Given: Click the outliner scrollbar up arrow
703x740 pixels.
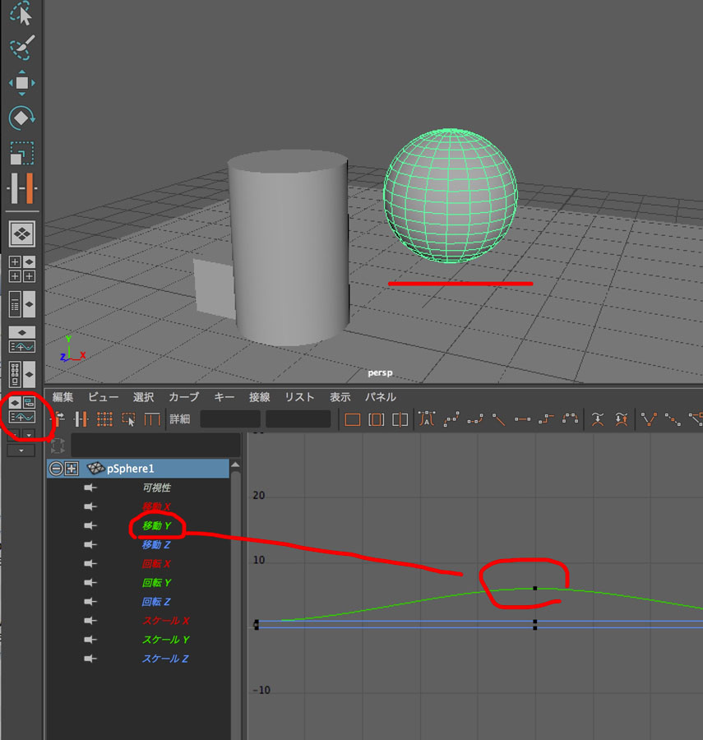Looking at the screenshot, I should (x=235, y=466).
